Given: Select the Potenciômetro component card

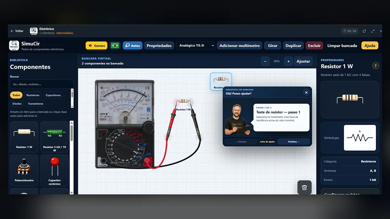Looking at the screenshot, I should coord(24,170).
